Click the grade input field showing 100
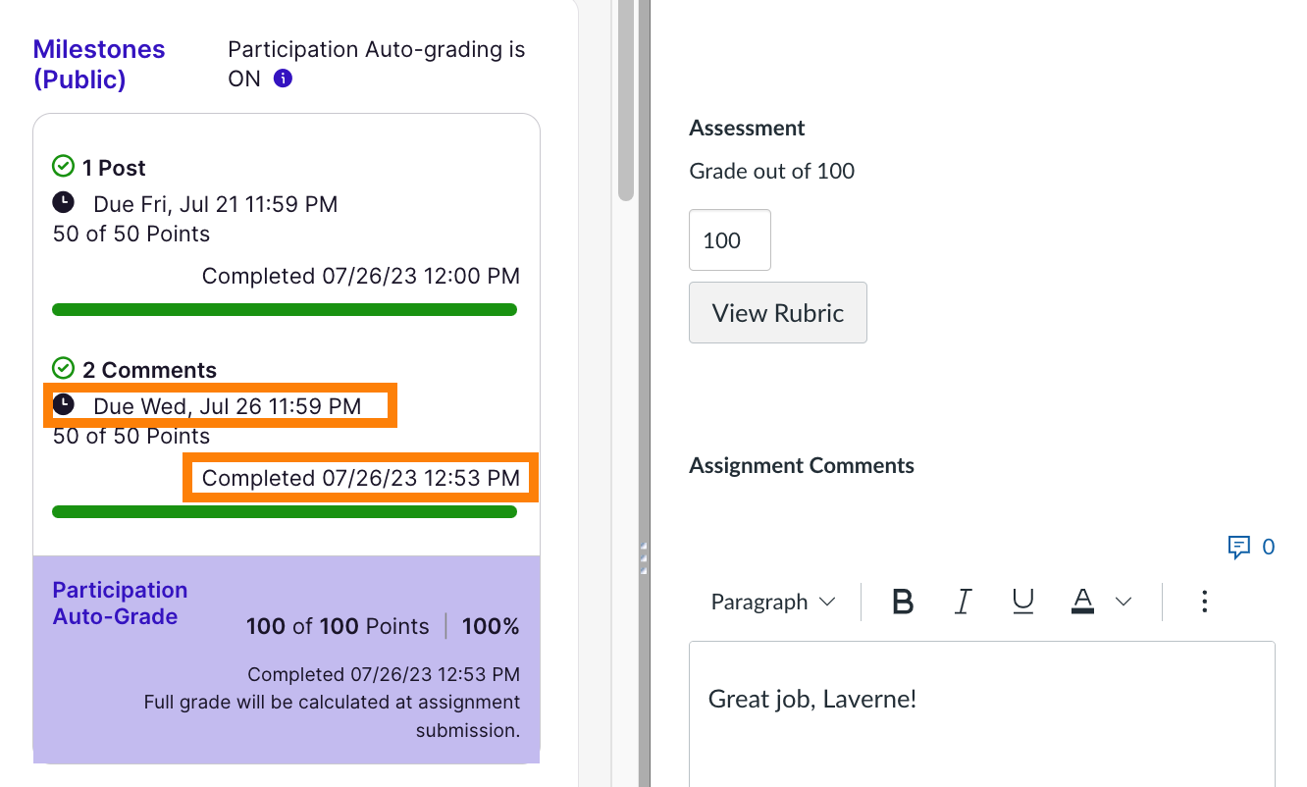Image resolution: width=1307 pixels, height=787 pixels. pos(729,240)
